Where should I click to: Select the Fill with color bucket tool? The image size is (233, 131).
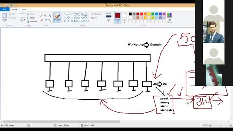click(x=46, y=15)
